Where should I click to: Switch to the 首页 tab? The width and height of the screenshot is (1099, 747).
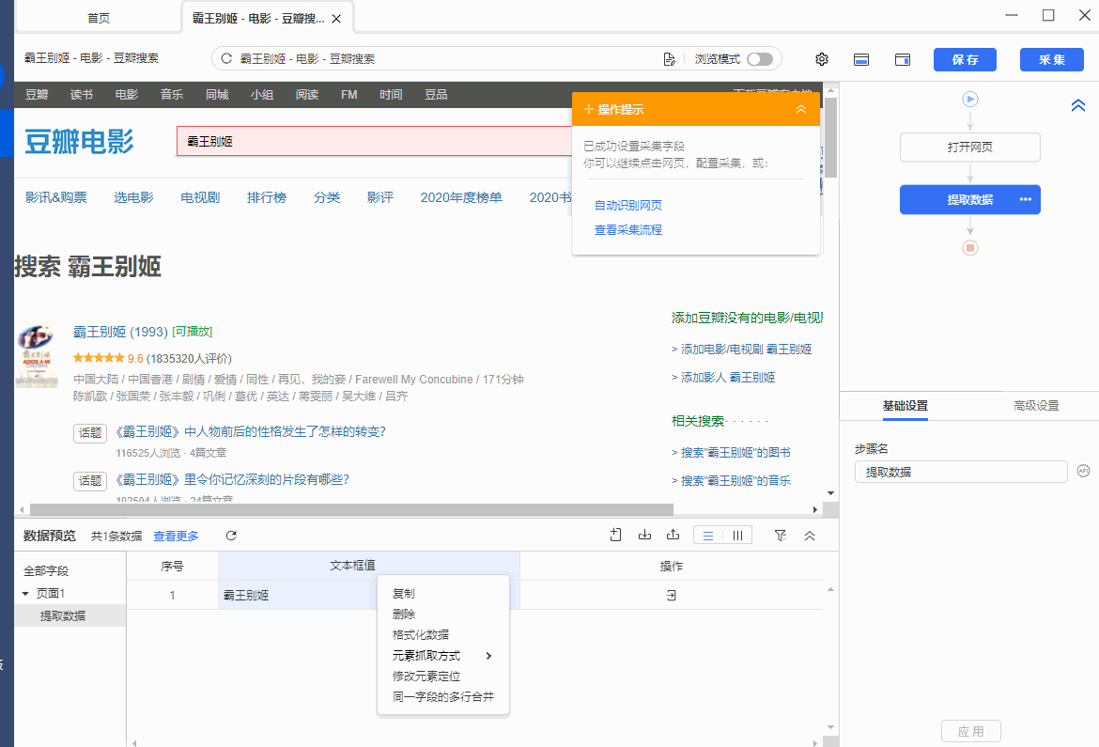tap(98, 18)
